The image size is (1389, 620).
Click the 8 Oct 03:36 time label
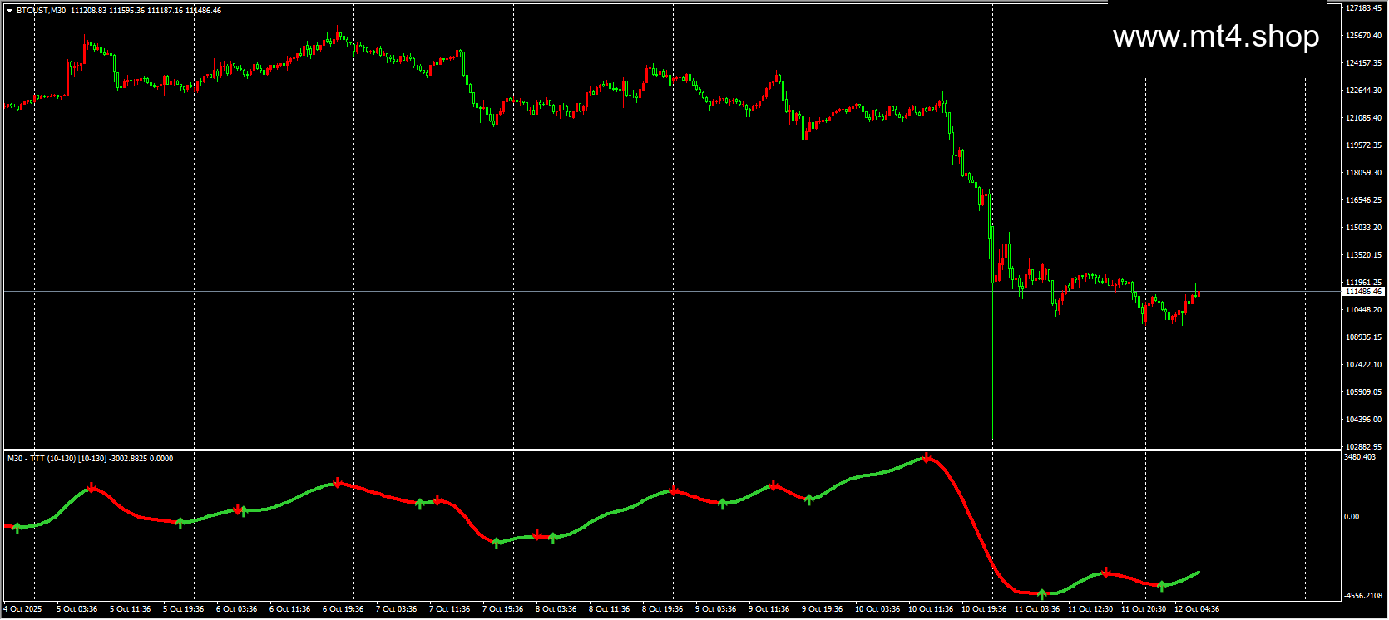(x=556, y=609)
